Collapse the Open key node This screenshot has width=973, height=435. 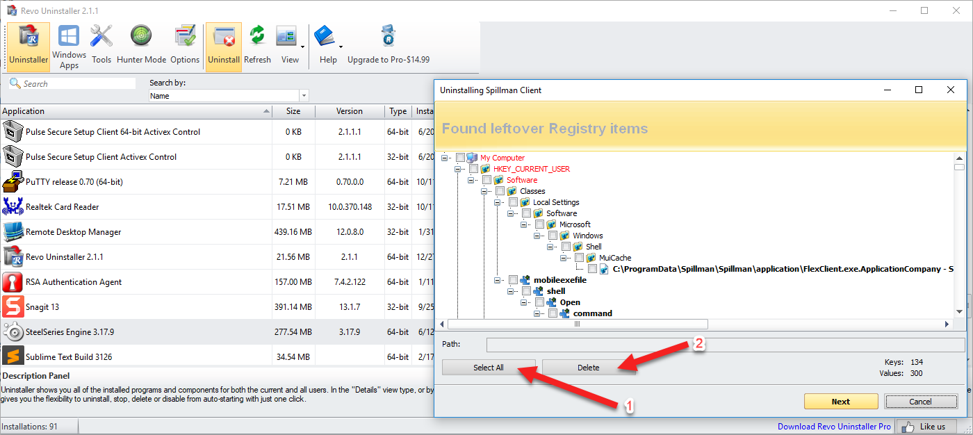[524, 302]
